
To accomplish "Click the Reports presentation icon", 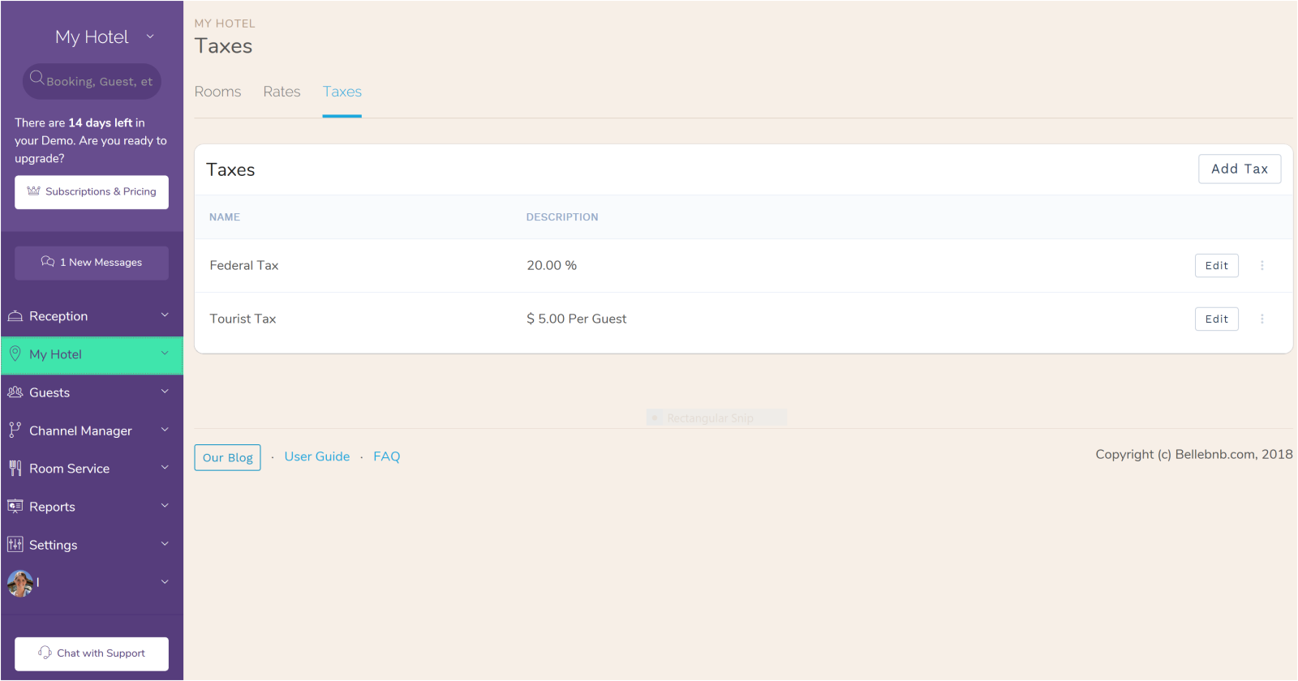I will tap(15, 507).
